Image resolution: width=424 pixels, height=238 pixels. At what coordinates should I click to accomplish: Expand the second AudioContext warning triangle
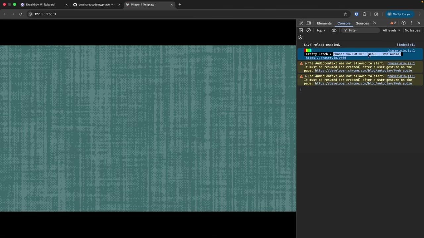click(306, 76)
